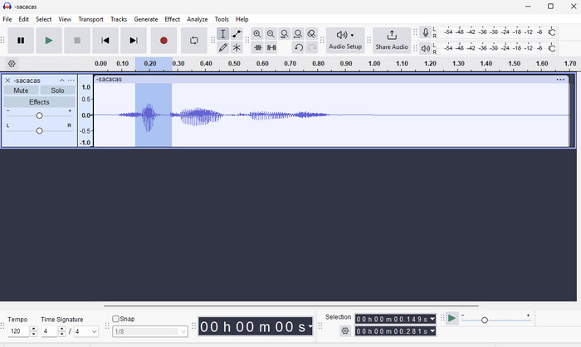Adjust the track gain slider knob
This screenshot has height=347, width=581.
(x=39, y=115)
